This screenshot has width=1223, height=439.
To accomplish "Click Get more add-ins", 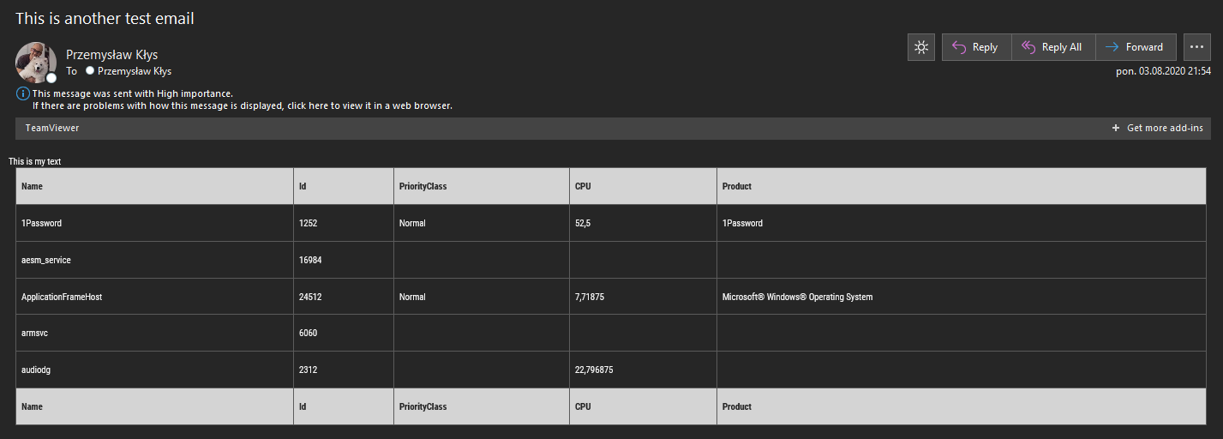I will (x=1164, y=128).
